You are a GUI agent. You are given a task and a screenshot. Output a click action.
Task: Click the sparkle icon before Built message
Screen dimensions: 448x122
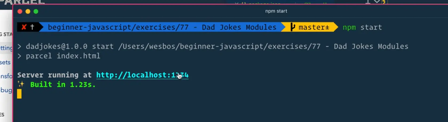click(x=21, y=84)
